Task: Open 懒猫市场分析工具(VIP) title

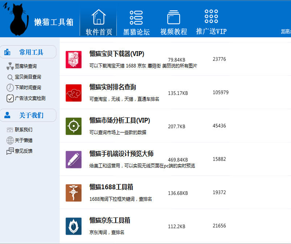Action: (120, 121)
